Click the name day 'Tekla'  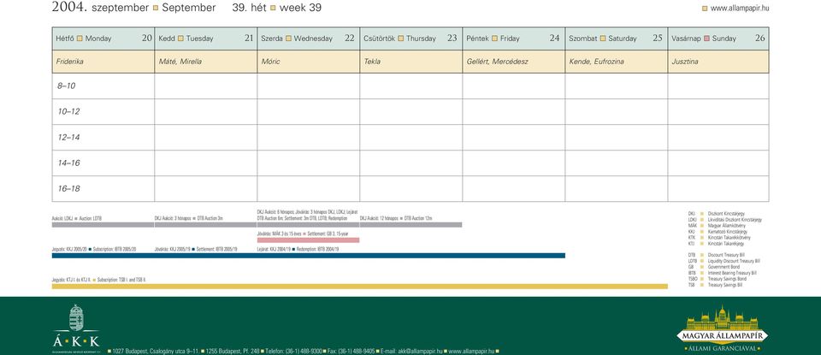372,62
